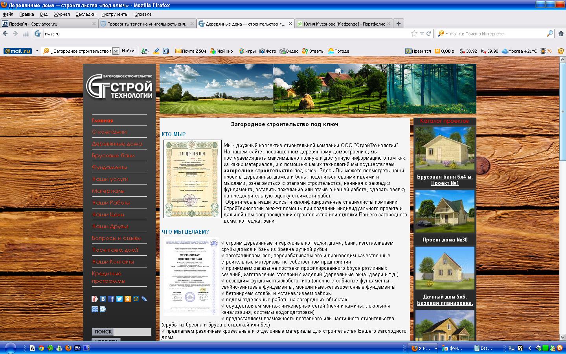Click the highlighter pencil toolbar icon
This screenshot has width=566, height=354.
156,51
